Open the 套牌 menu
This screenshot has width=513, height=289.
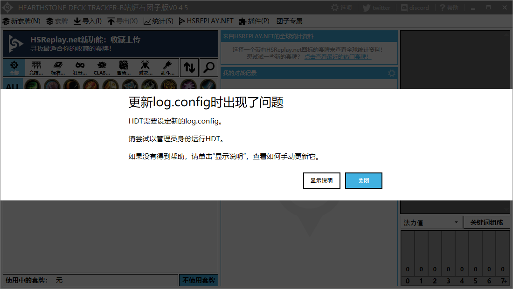point(57,21)
